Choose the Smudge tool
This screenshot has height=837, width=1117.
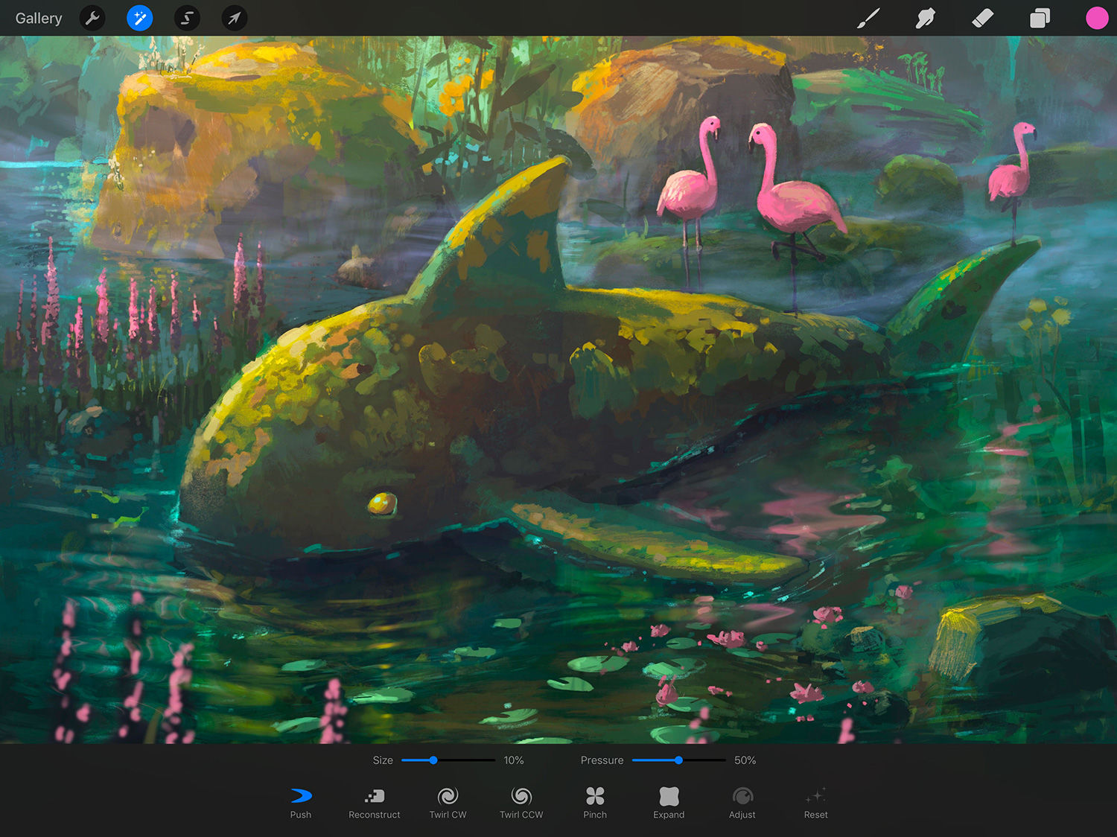(x=925, y=18)
